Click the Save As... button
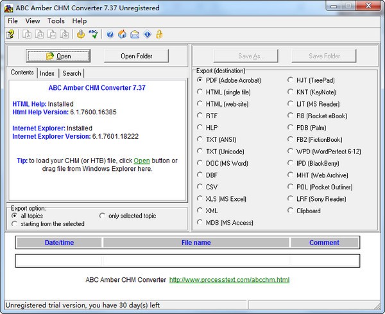 click(246, 56)
